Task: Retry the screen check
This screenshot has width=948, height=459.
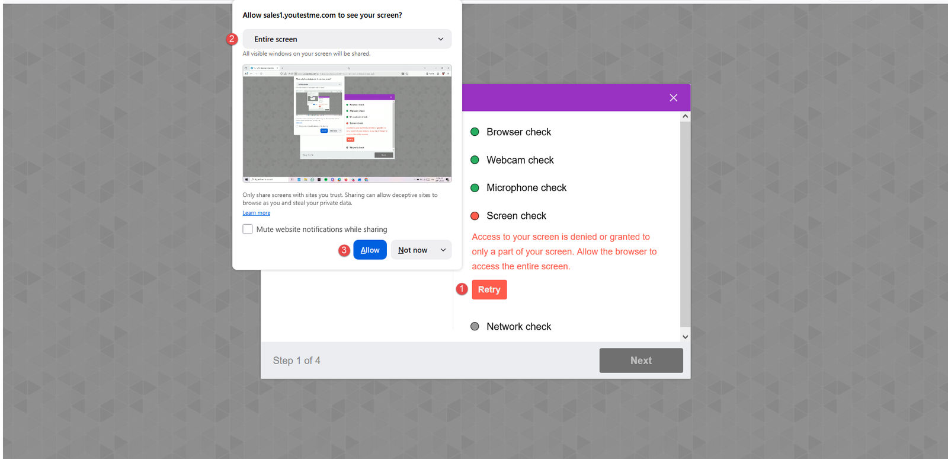Action: pyautogui.click(x=489, y=289)
